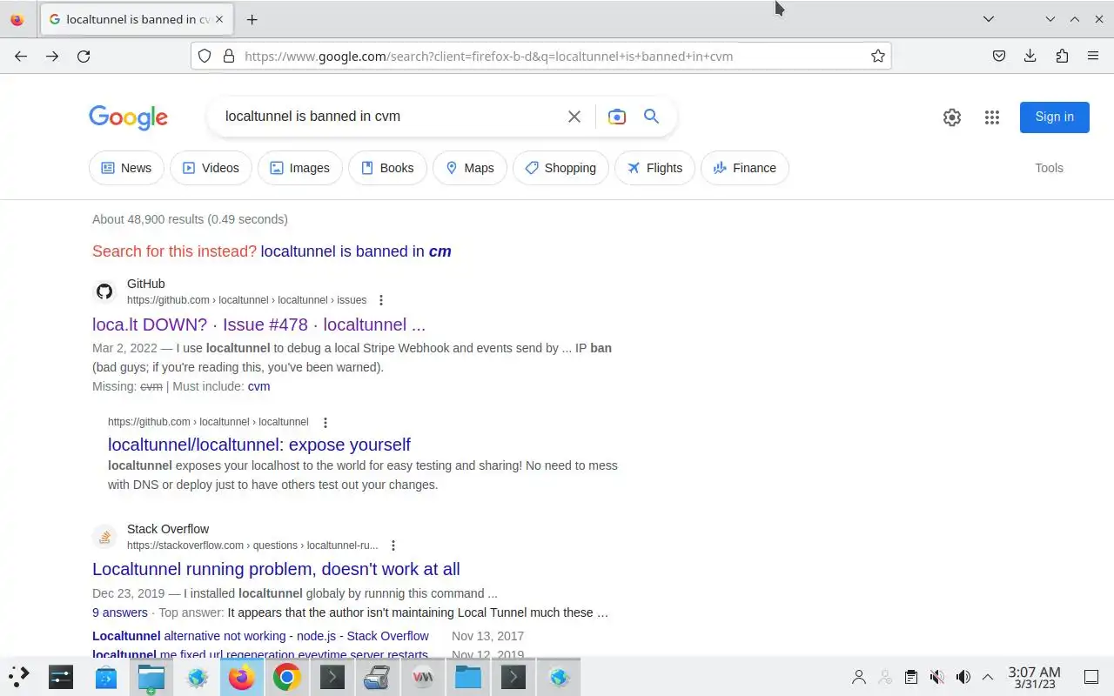Click the muted audio tray icon
This screenshot has height=696, width=1114.
click(936, 677)
